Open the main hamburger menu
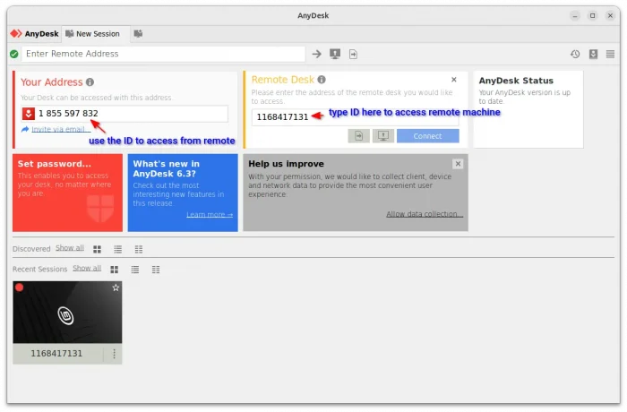The image size is (627, 412). coord(610,54)
